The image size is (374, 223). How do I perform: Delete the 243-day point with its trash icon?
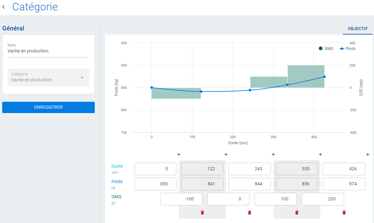[249, 213]
